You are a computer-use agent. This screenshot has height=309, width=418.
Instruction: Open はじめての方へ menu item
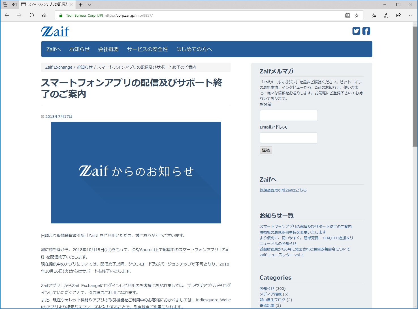click(194, 49)
